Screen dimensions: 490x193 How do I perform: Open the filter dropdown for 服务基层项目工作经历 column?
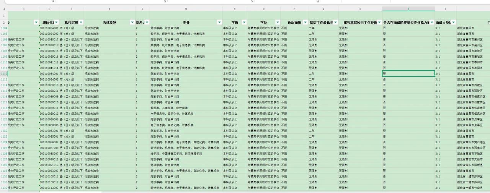click(x=379, y=23)
